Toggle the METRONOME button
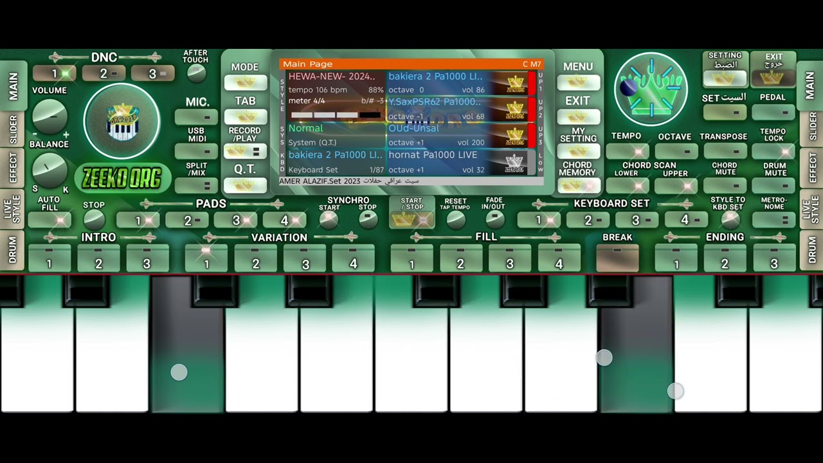823x463 pixels. [773, 220]
